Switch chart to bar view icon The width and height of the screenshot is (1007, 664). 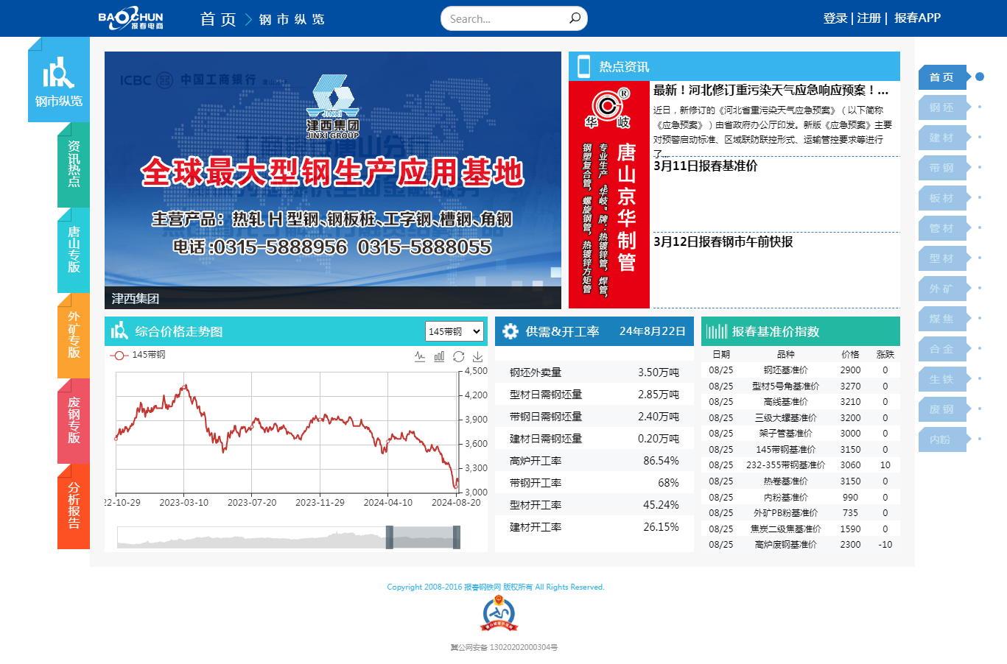point(439,356)
